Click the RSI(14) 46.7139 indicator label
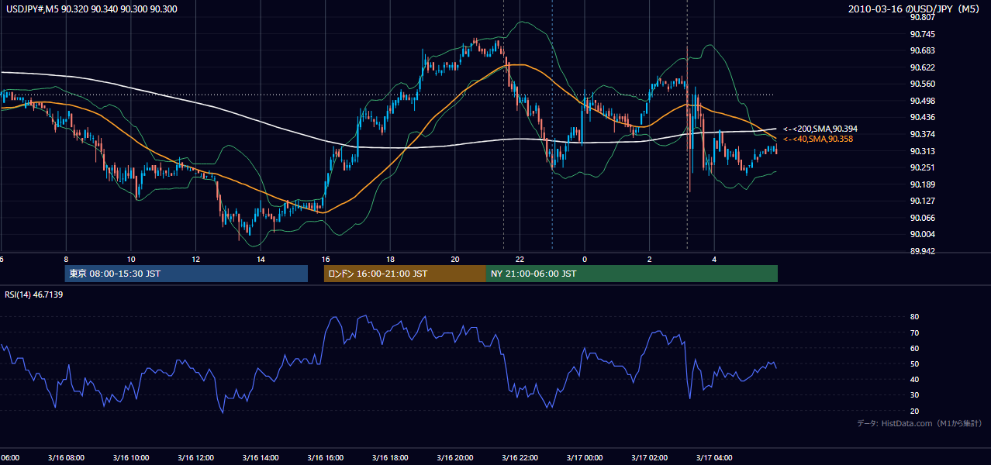The image size is (991, 465). 33,294
